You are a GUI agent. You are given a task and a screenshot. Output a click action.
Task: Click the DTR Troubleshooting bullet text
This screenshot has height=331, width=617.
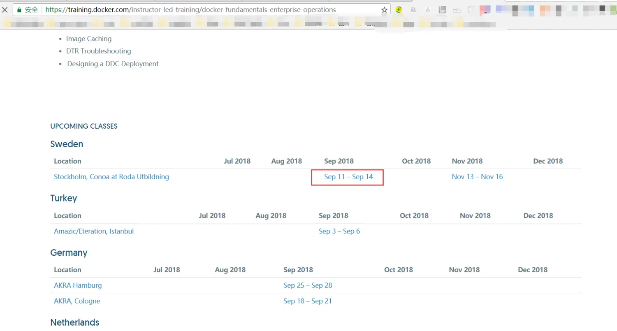click(x=99, y=51)
